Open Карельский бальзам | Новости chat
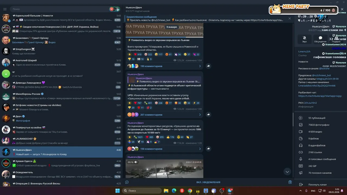 pyautogui.click(x=61, y=18)
